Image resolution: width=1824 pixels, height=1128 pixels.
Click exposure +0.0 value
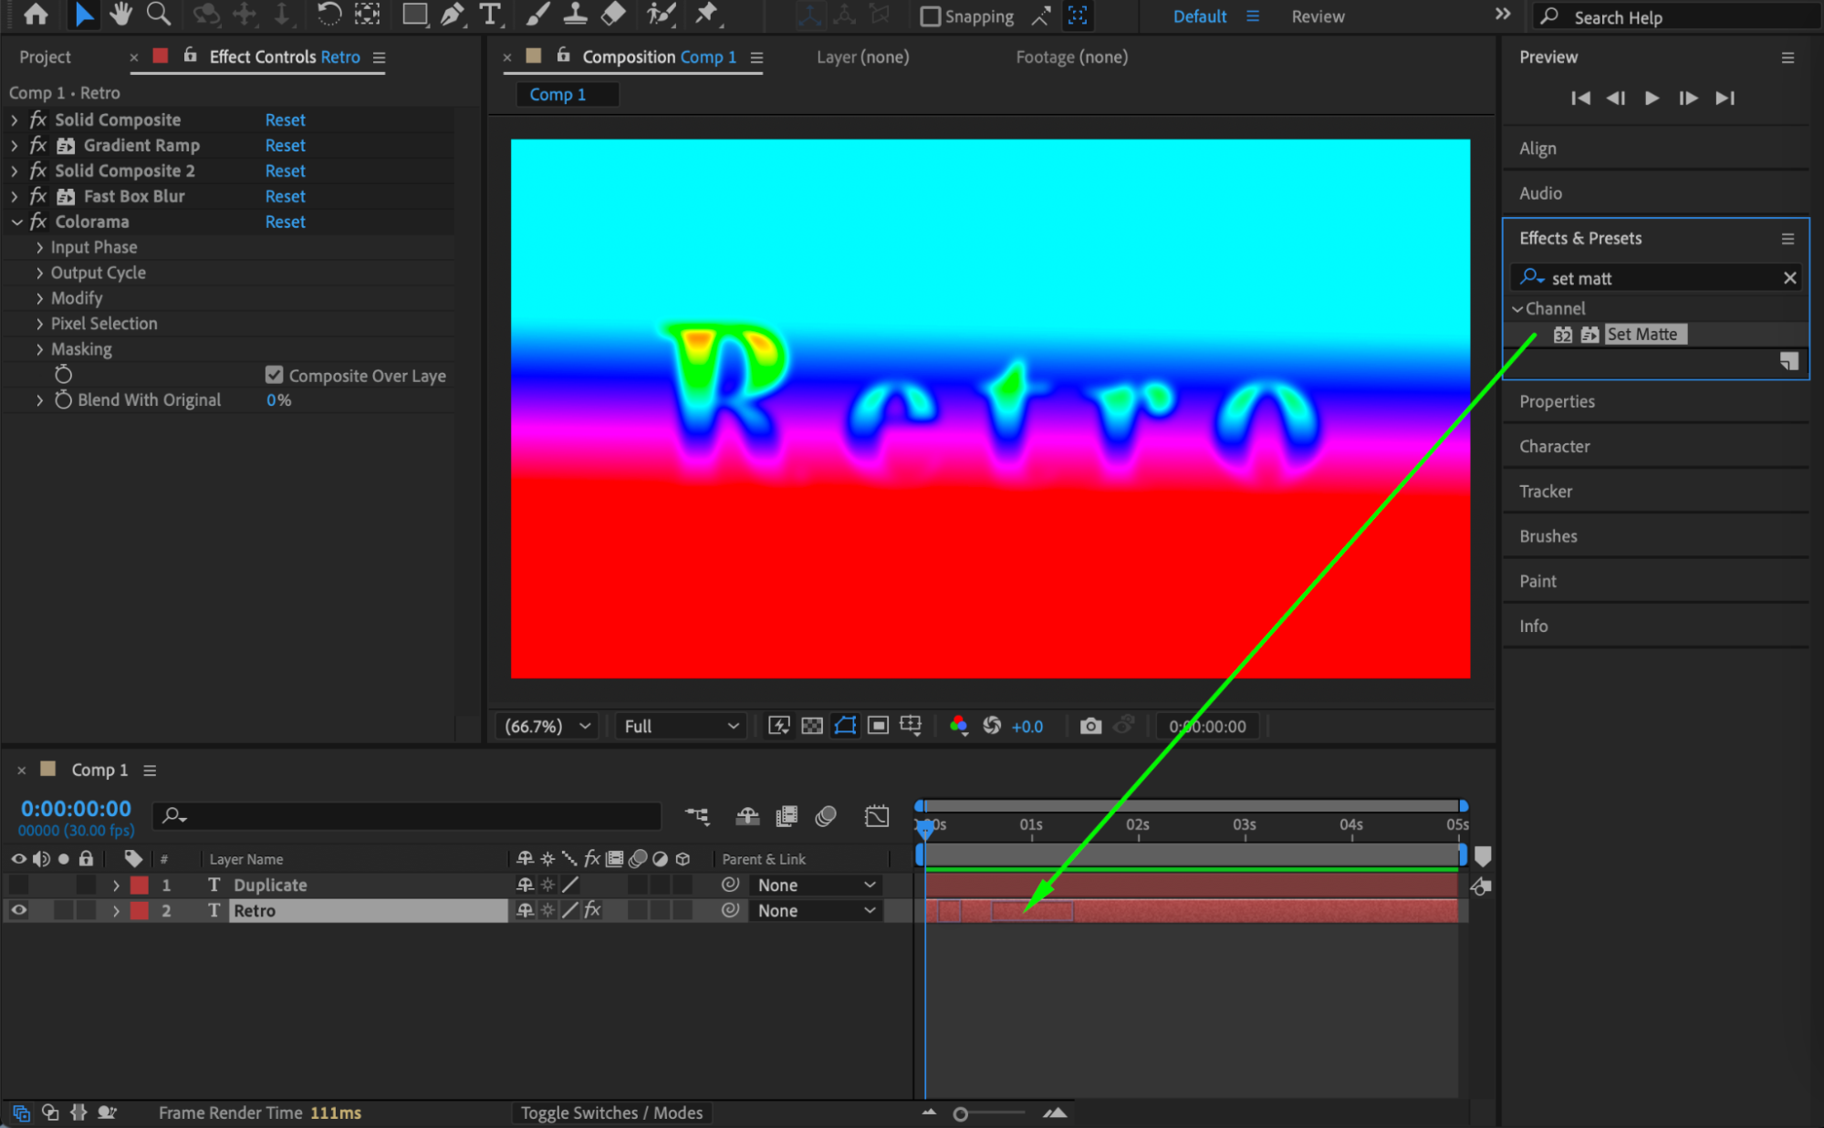point(1027,727)
